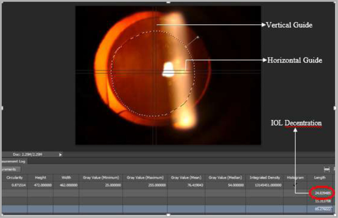Click the Gray Value (Maximum) column header
The width and height of the screenshot is (338, 218).
(145, 177)
